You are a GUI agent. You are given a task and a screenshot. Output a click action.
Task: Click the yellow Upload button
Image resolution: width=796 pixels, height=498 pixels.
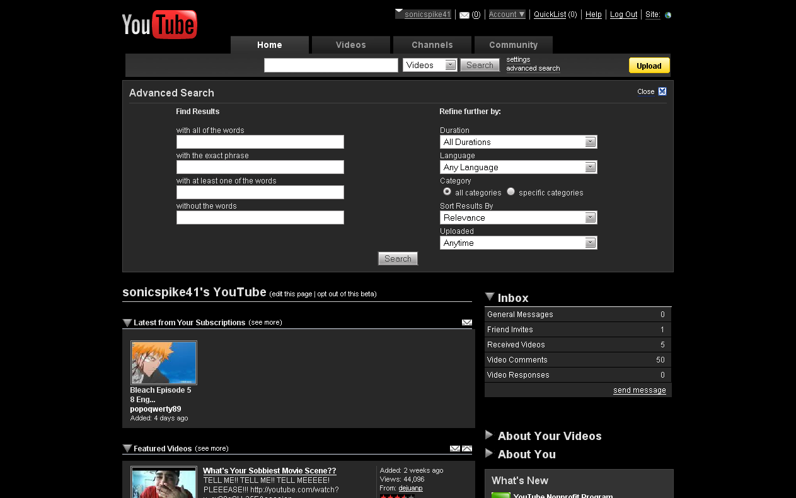pos(649,66)
